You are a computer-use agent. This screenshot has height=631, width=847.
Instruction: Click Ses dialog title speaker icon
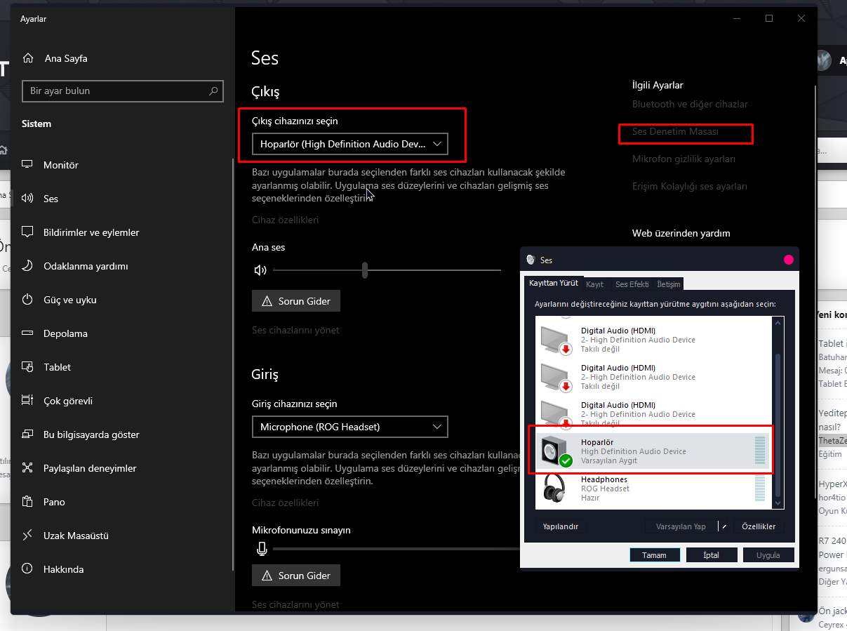point(531,260)
